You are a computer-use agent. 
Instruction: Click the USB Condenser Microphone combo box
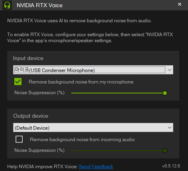tap(93, 70)
